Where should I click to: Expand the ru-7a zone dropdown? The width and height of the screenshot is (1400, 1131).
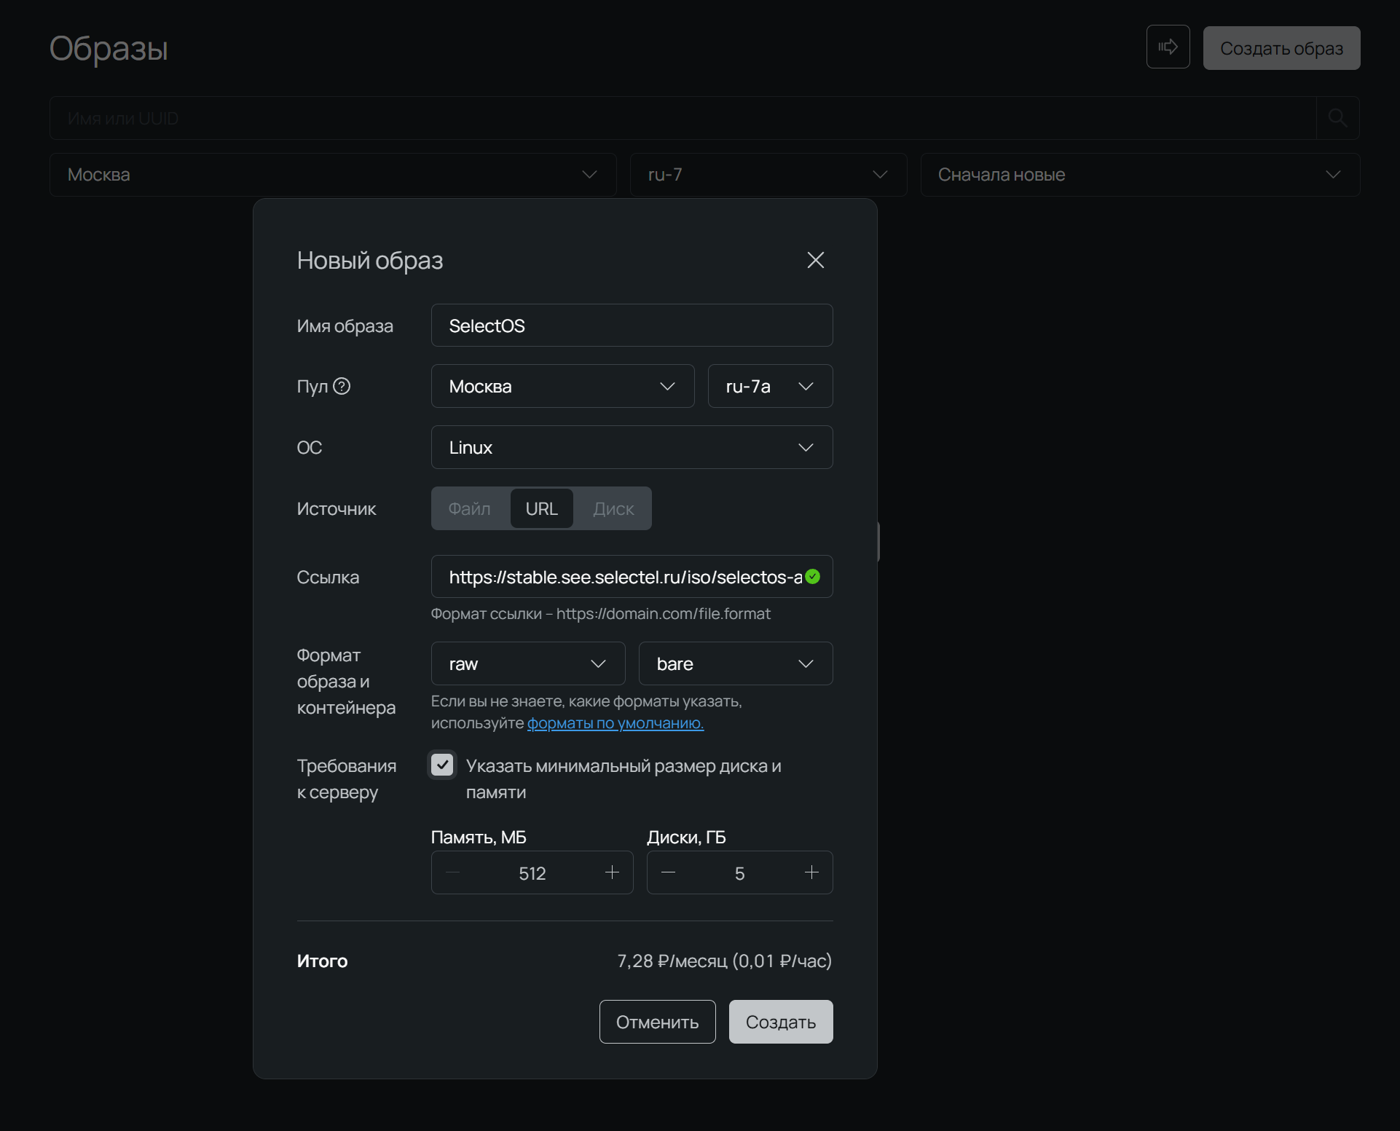point(770,386)
